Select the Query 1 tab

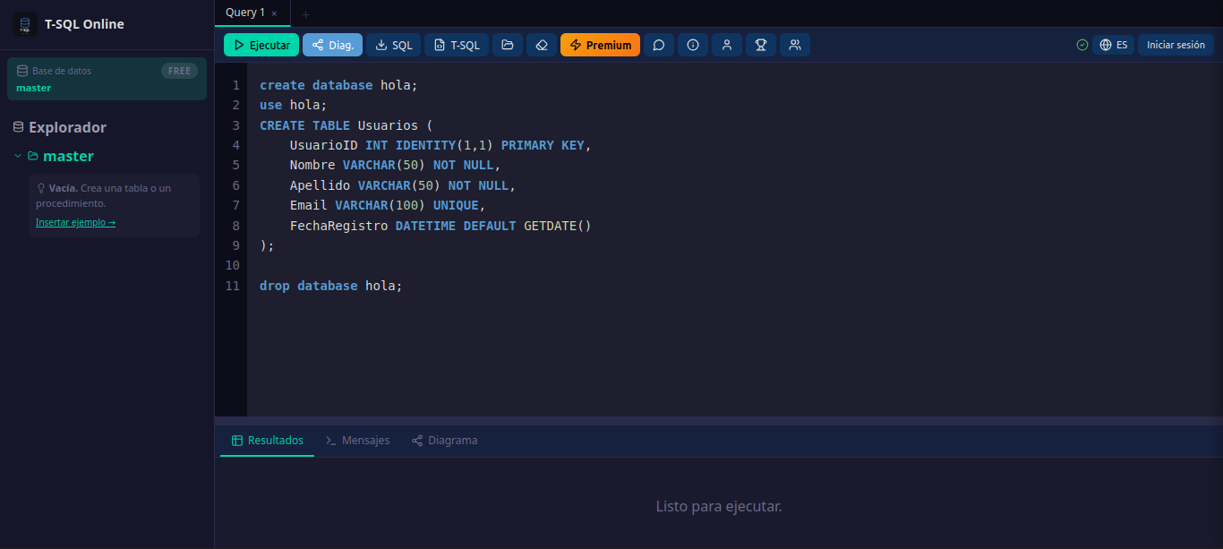coord(245,13)
